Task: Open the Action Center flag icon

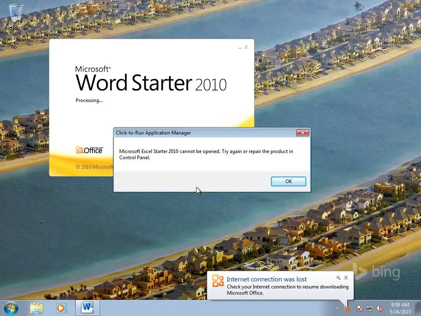Action: 359,308
